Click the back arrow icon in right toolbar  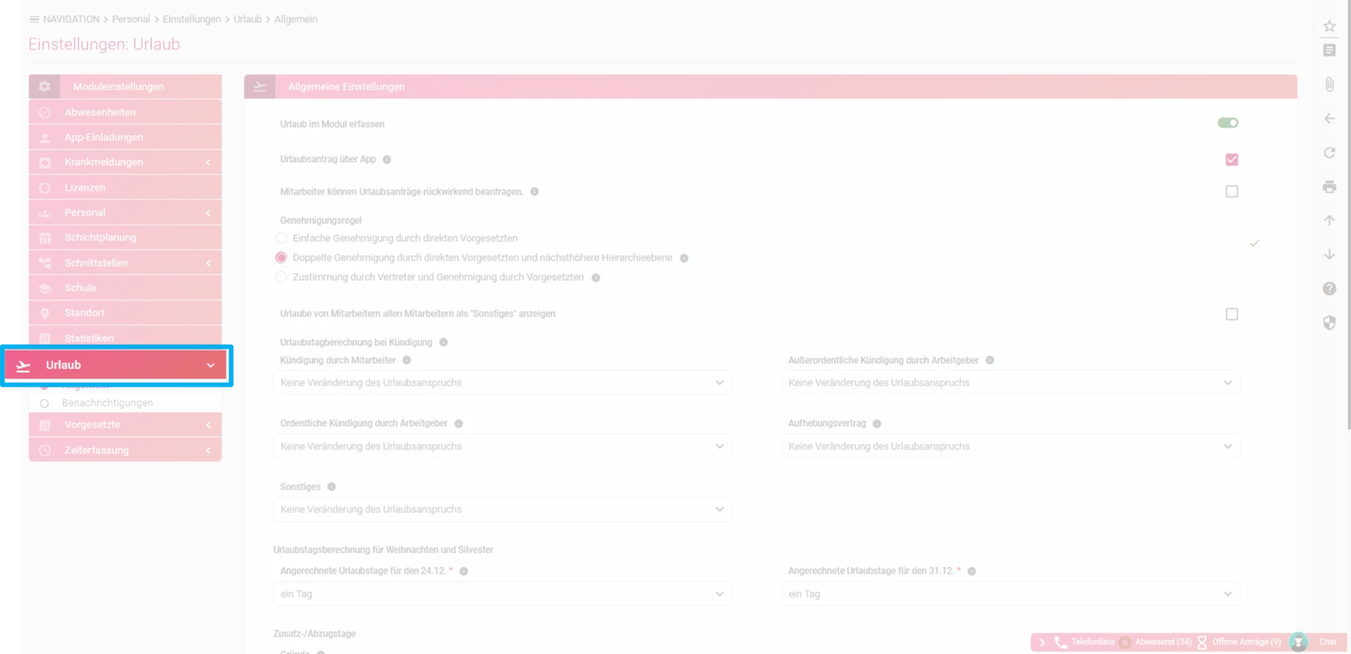click(x=1329, y=119)
